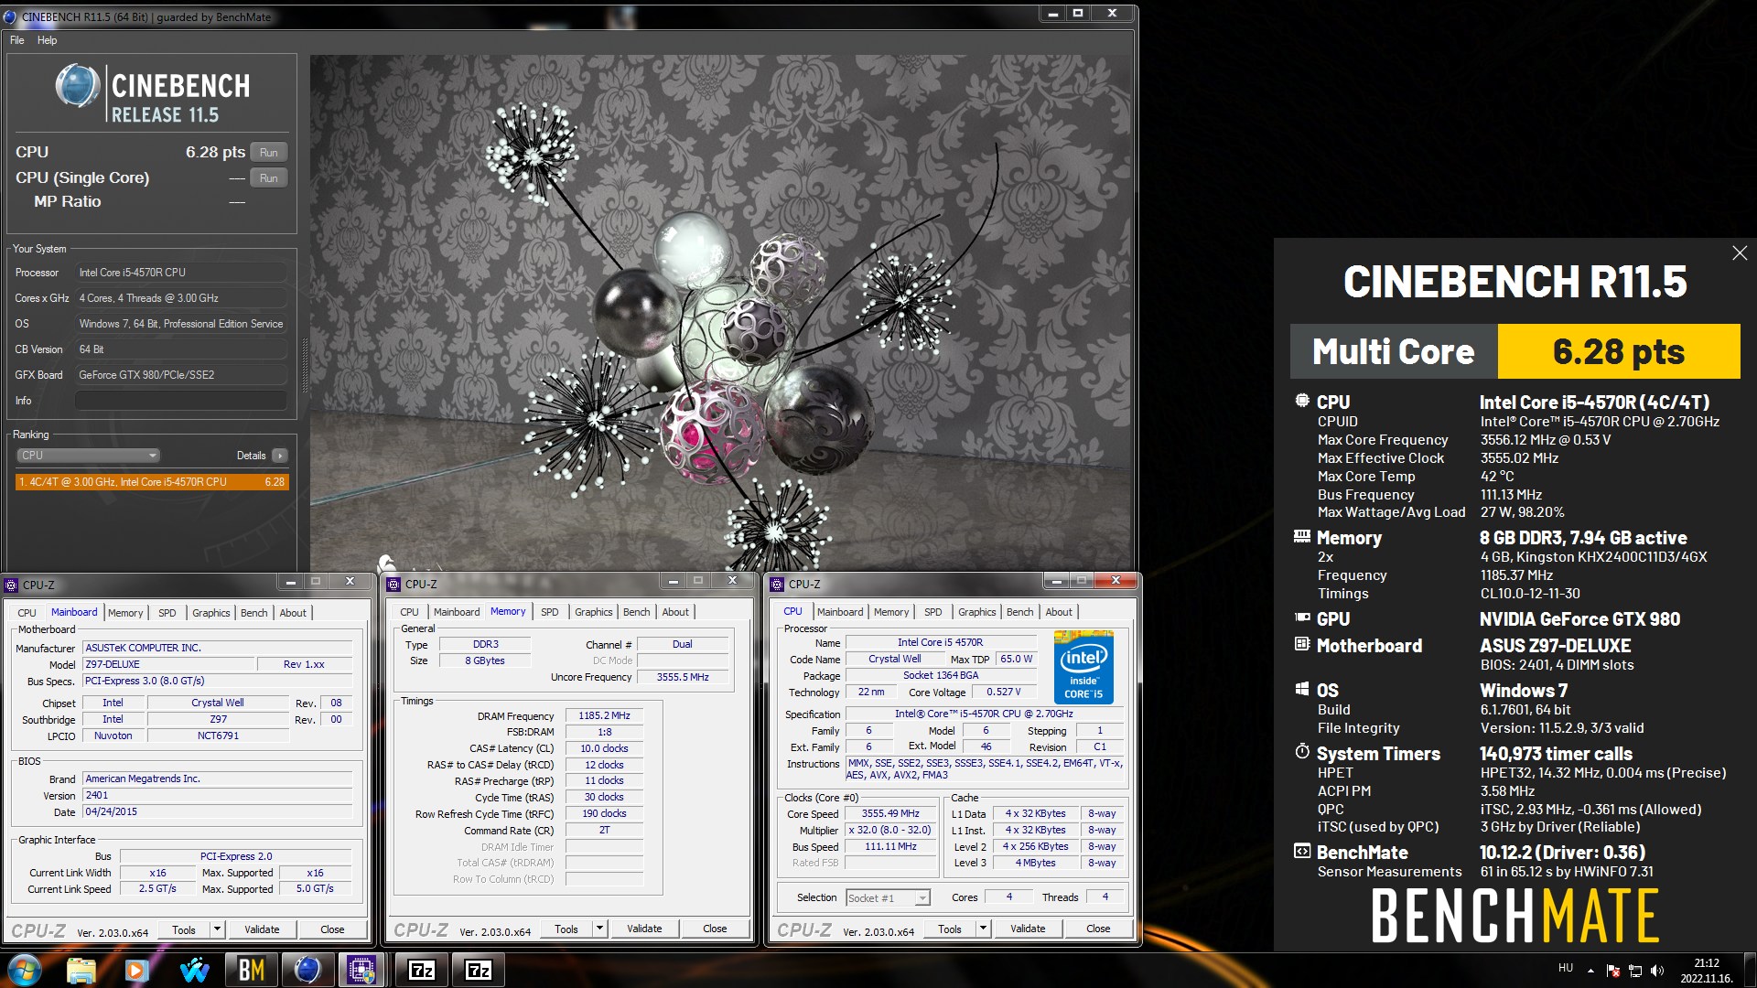Open the Cinebench File menu
1757x988 pixels.
[x=17, y=40]
